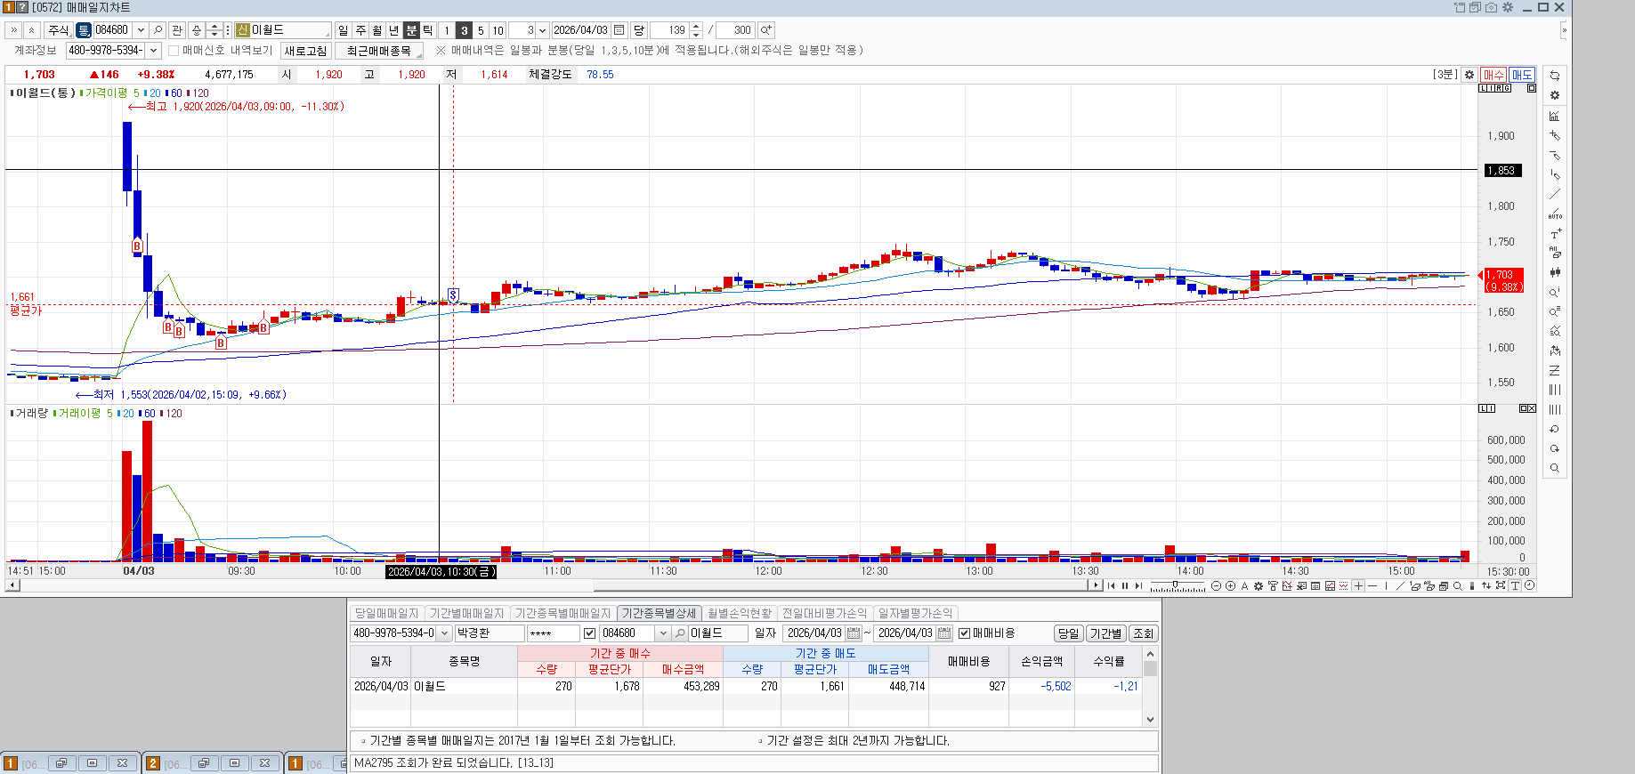
Task: Click the stock code search magnifier icon
Action: click(158, 30)
